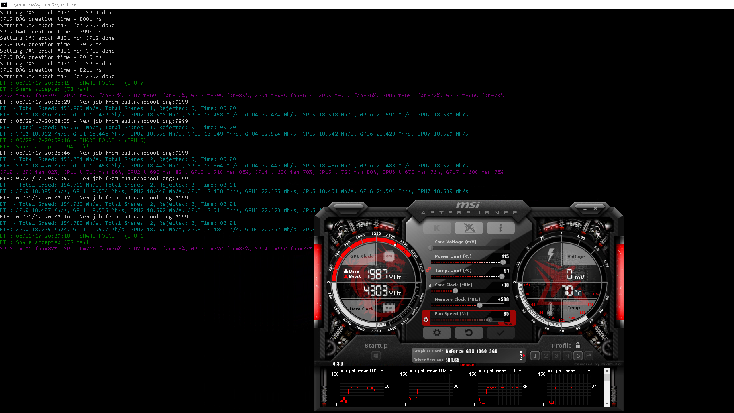This screenshot has height=413, width=734.
Task: Click 'SHARE FOUND - (GPU 7)' line in cmd
Action: click(73, 83)
